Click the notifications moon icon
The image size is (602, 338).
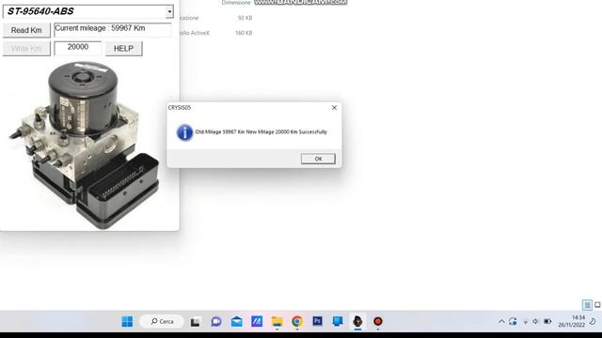pyautogui.click(x=593, y=321)
